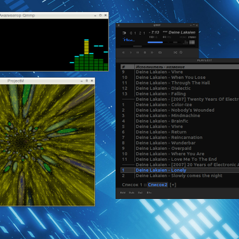Click the -7:13 time display
This screenshot has height=239, width=239.
tap(154, 32)
